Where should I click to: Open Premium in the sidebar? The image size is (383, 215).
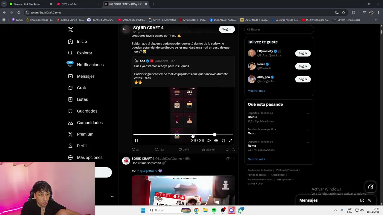pos(80,134)
